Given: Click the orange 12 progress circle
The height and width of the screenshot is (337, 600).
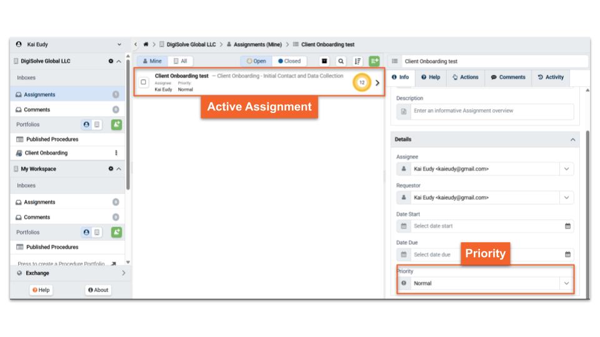Looking at the screenshot, I should coord(361,83).
